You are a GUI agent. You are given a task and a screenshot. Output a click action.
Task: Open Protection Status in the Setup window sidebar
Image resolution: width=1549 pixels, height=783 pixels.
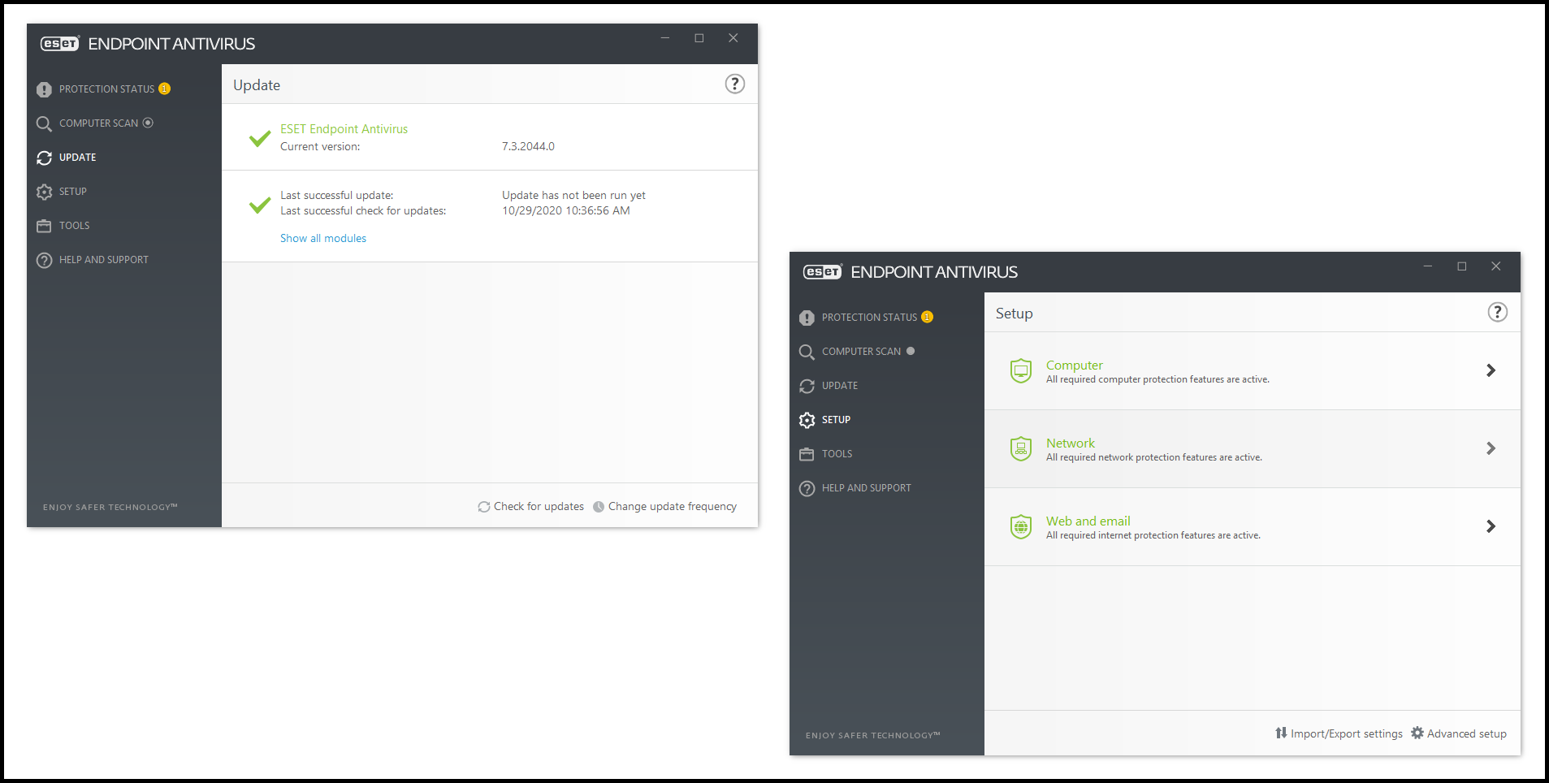pos(869,318)
